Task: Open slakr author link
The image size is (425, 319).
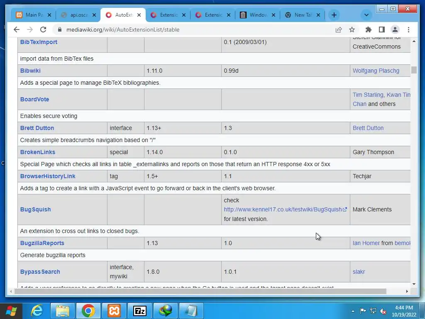Action: (359, 272)
